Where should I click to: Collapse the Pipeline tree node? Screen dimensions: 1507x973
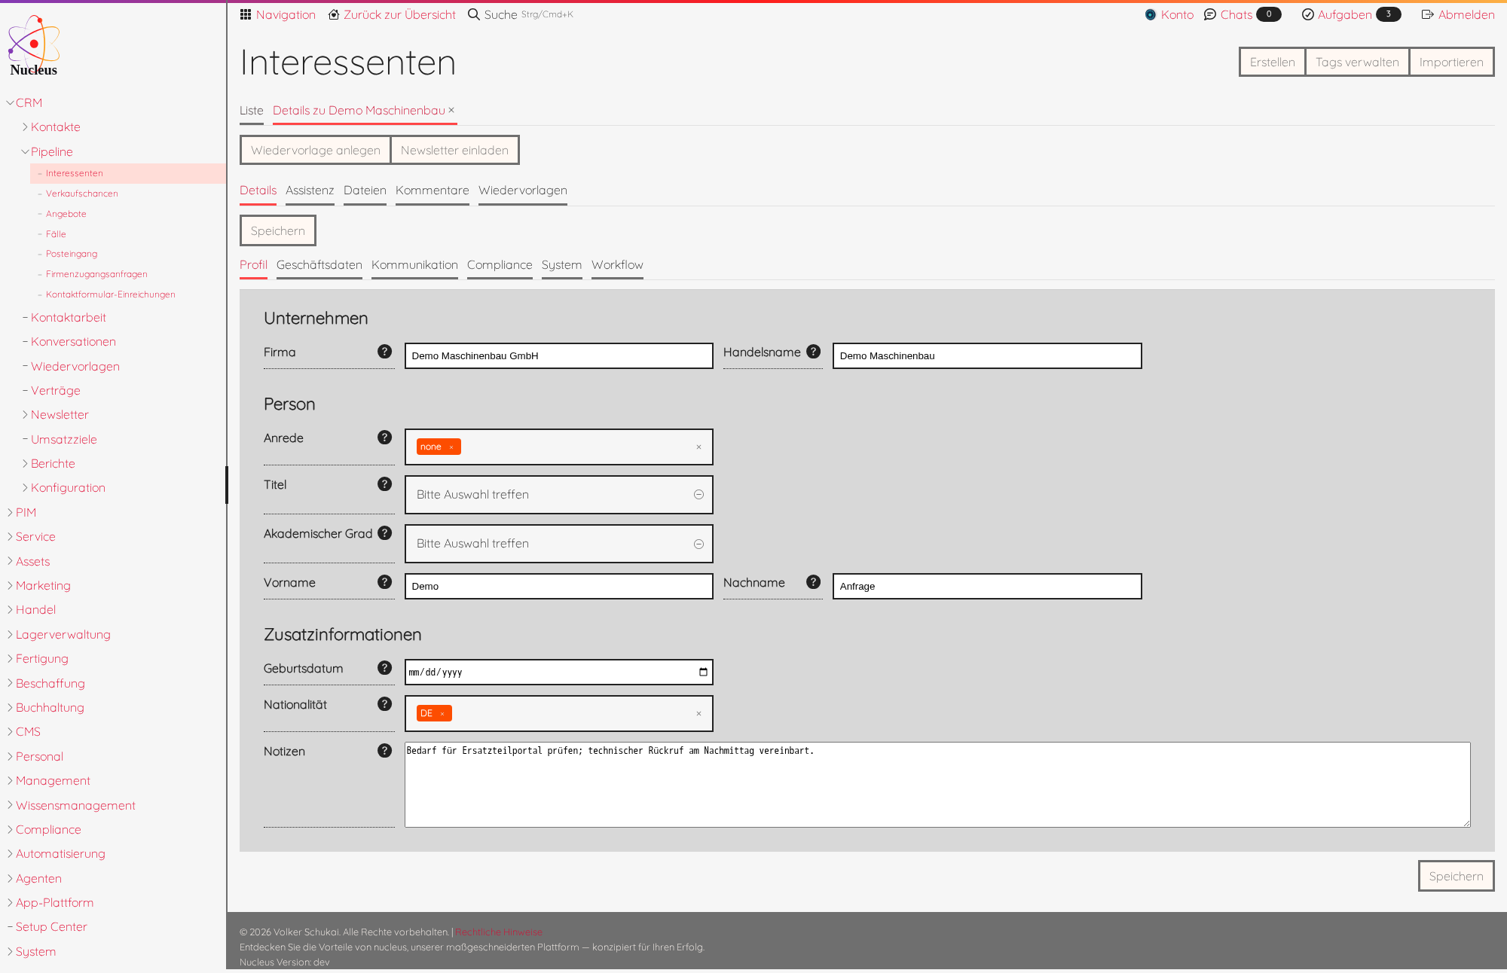26,151
